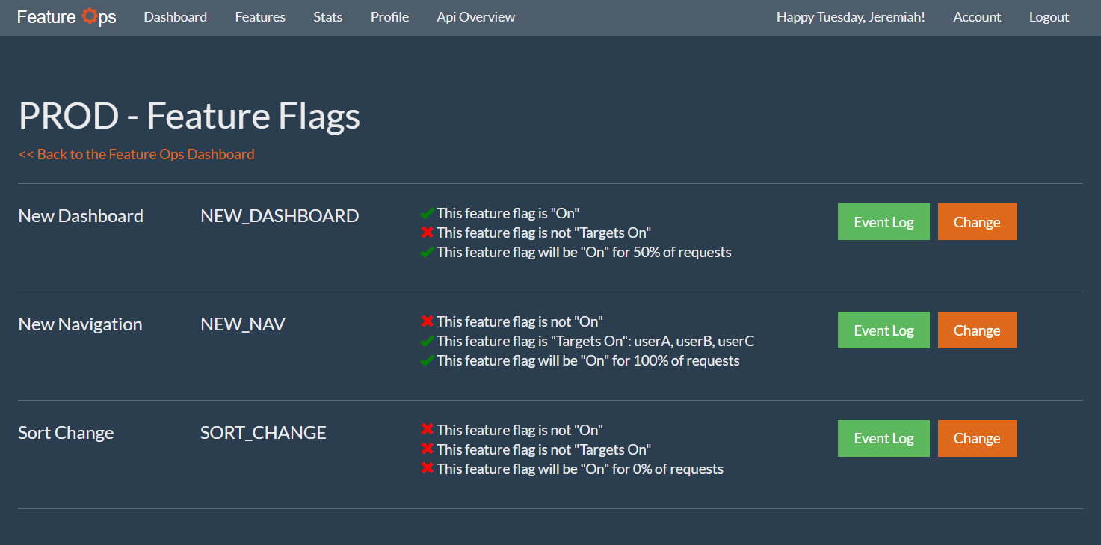Switch to the Stats tab
The height and width of the screenshot is (545, 1101).
pyautogui.click(x=327, y=16)
